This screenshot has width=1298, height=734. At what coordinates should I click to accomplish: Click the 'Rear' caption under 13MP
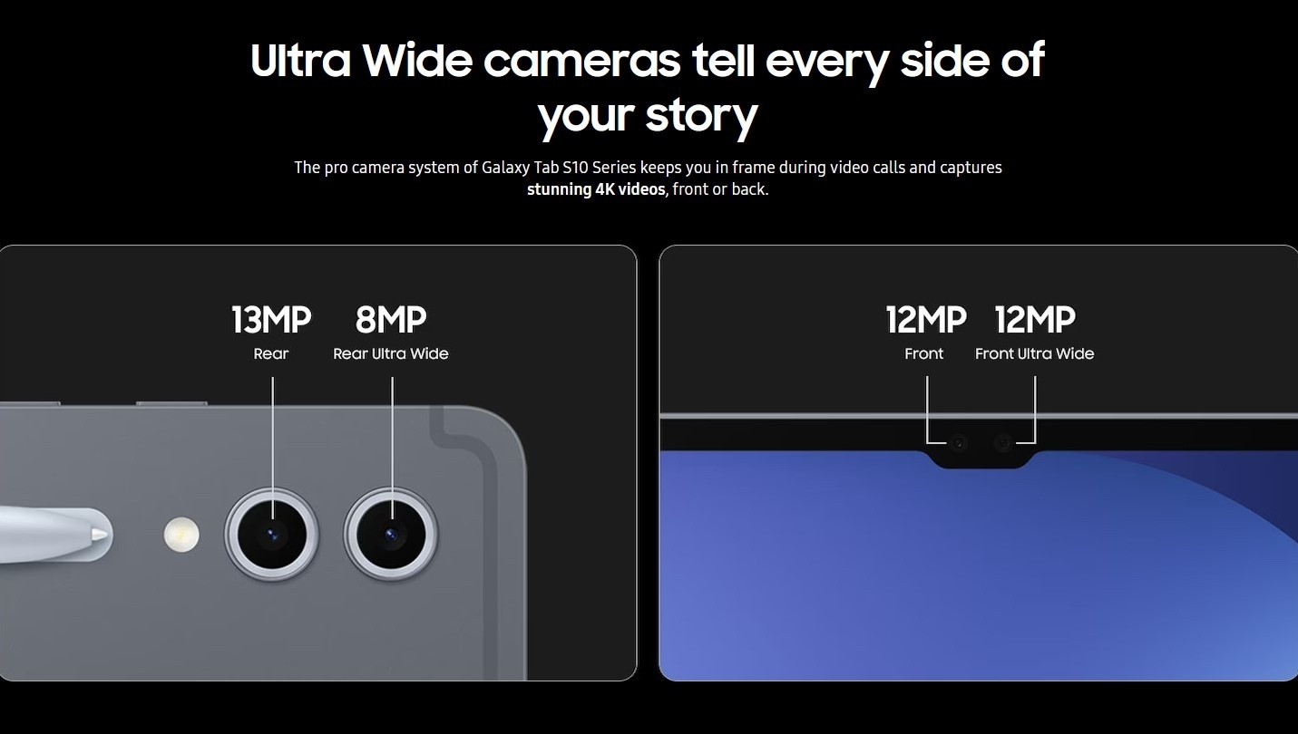coord(271,353)
